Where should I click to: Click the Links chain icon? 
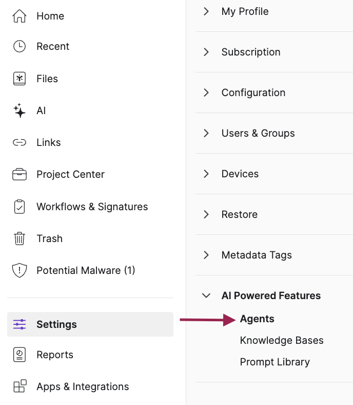(x=19, y=142)
